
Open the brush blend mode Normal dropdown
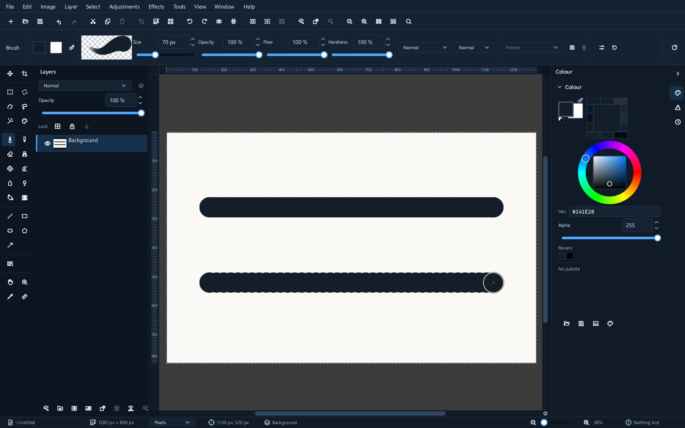[425, 48]
